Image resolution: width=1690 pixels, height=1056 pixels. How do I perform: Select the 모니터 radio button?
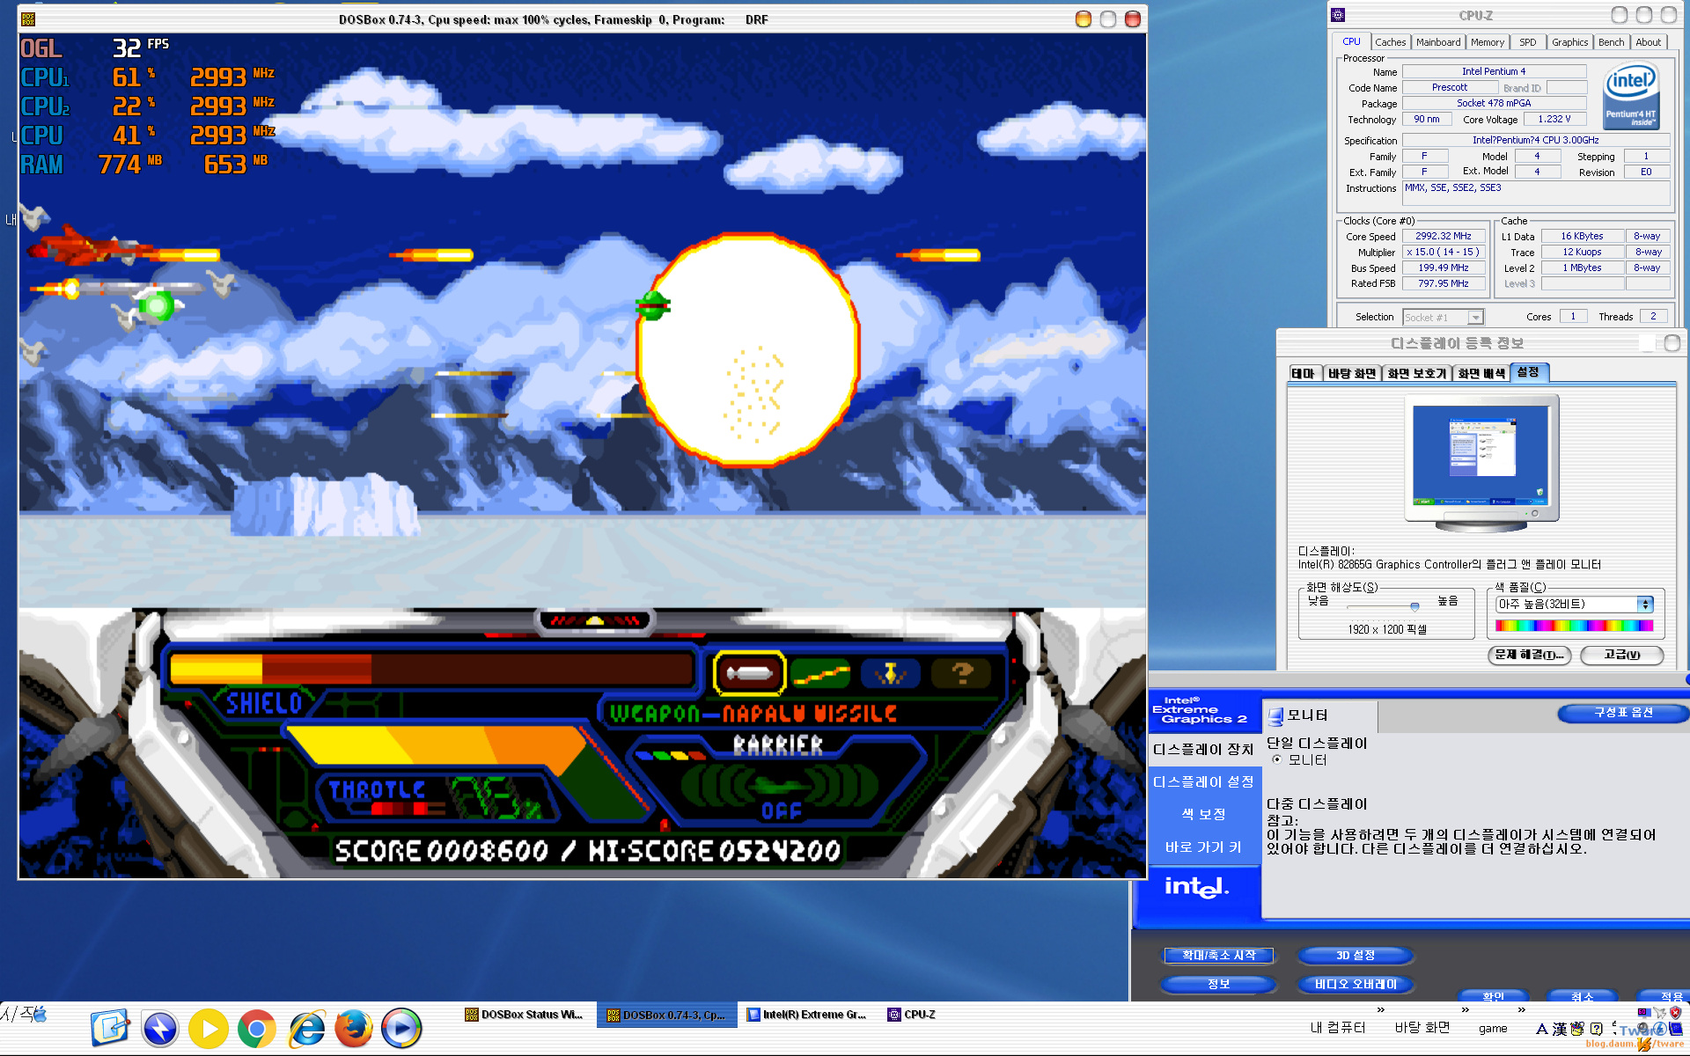tap(1277, 759)
